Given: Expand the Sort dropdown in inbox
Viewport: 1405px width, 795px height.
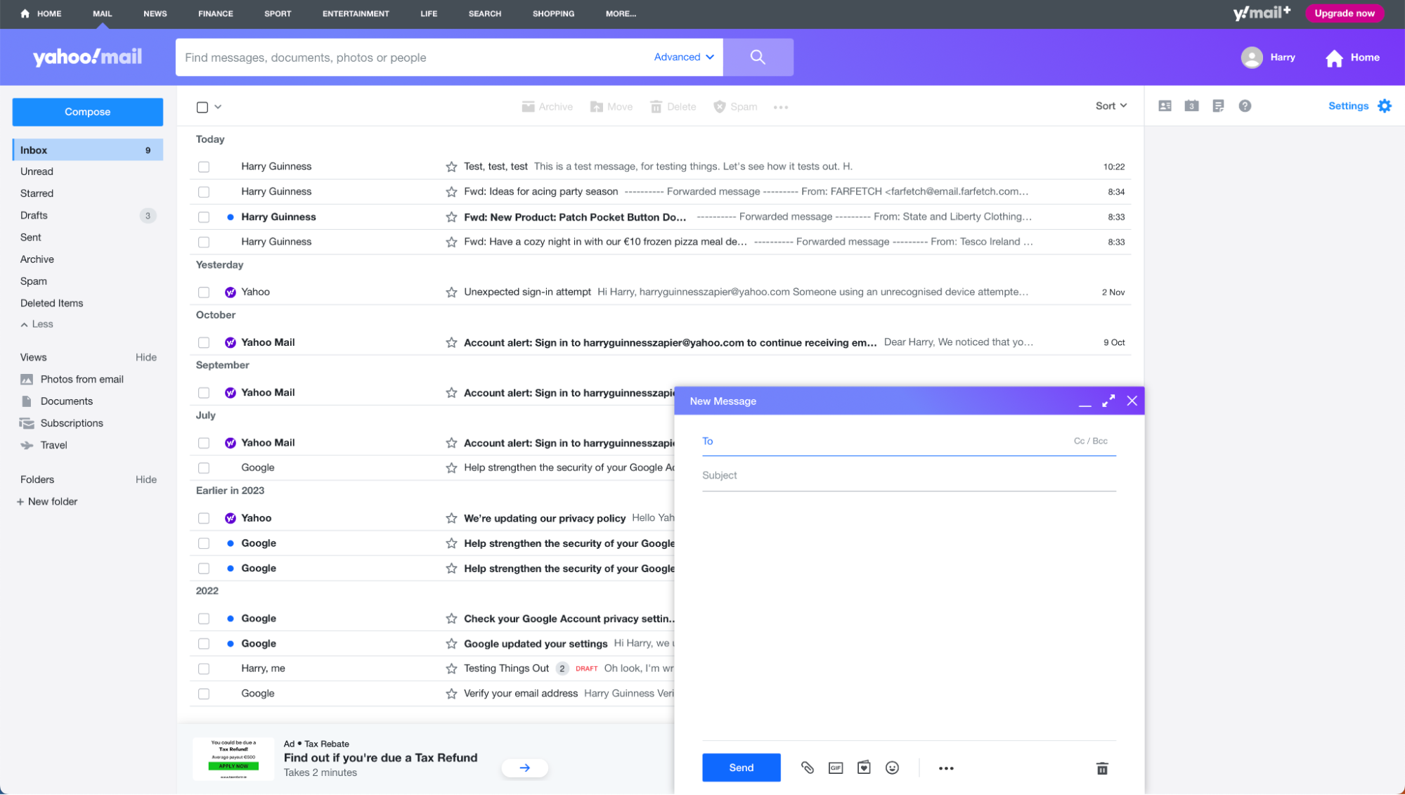Looking at the screenshot, I should (x=1110, y=106).
